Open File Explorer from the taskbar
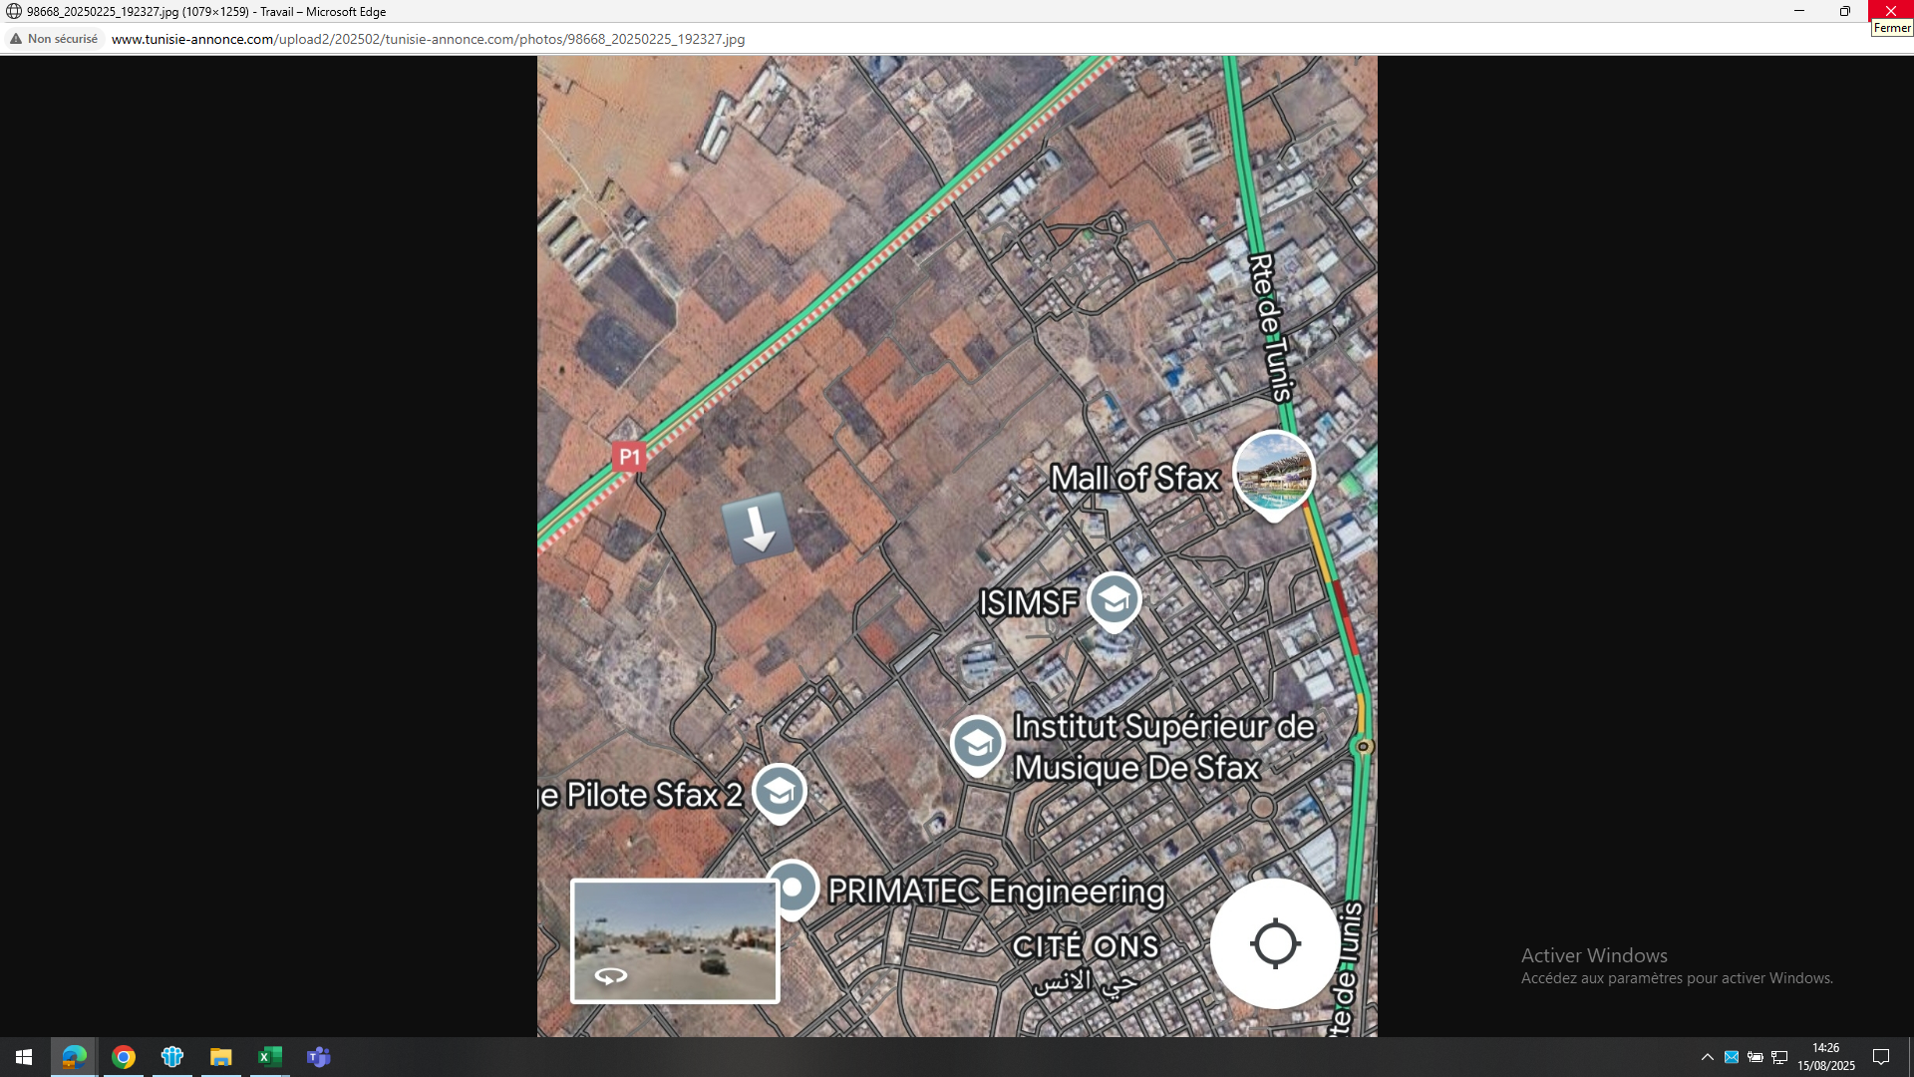Viewport: 1914px width, 1077px height. pyautogui.click(x=221, y=1057)
